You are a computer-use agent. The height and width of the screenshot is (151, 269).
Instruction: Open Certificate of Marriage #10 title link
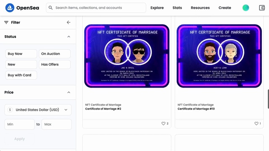click(x=196, y=109)
